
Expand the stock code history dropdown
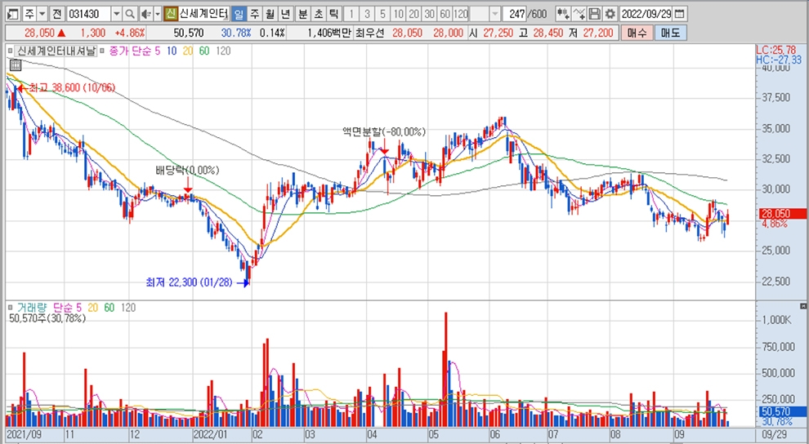tap(117, 13)
